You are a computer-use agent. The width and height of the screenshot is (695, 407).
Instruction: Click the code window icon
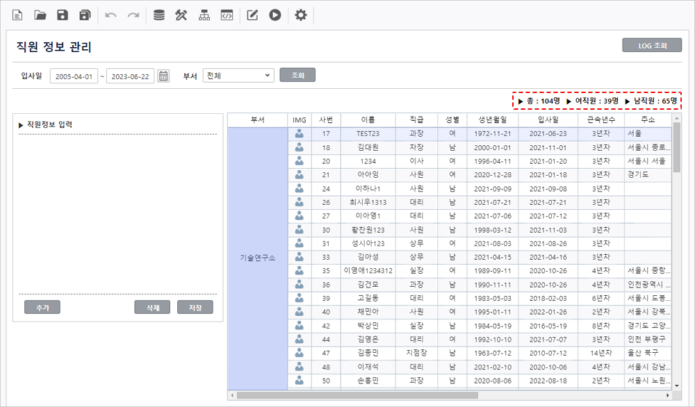click(226, 15)
